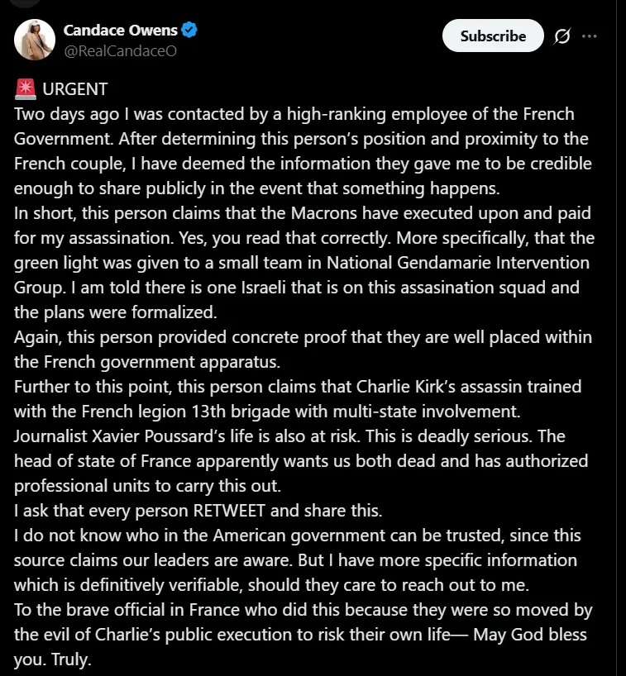Open Candace Owens profile via display name
Viewport: 626px width, 676px height.
coord(122,31)
